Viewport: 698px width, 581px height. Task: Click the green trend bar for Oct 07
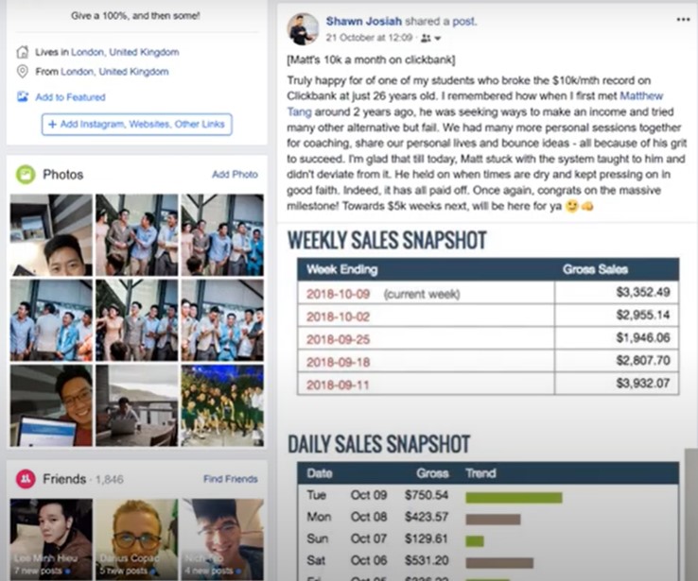point(475,541)
